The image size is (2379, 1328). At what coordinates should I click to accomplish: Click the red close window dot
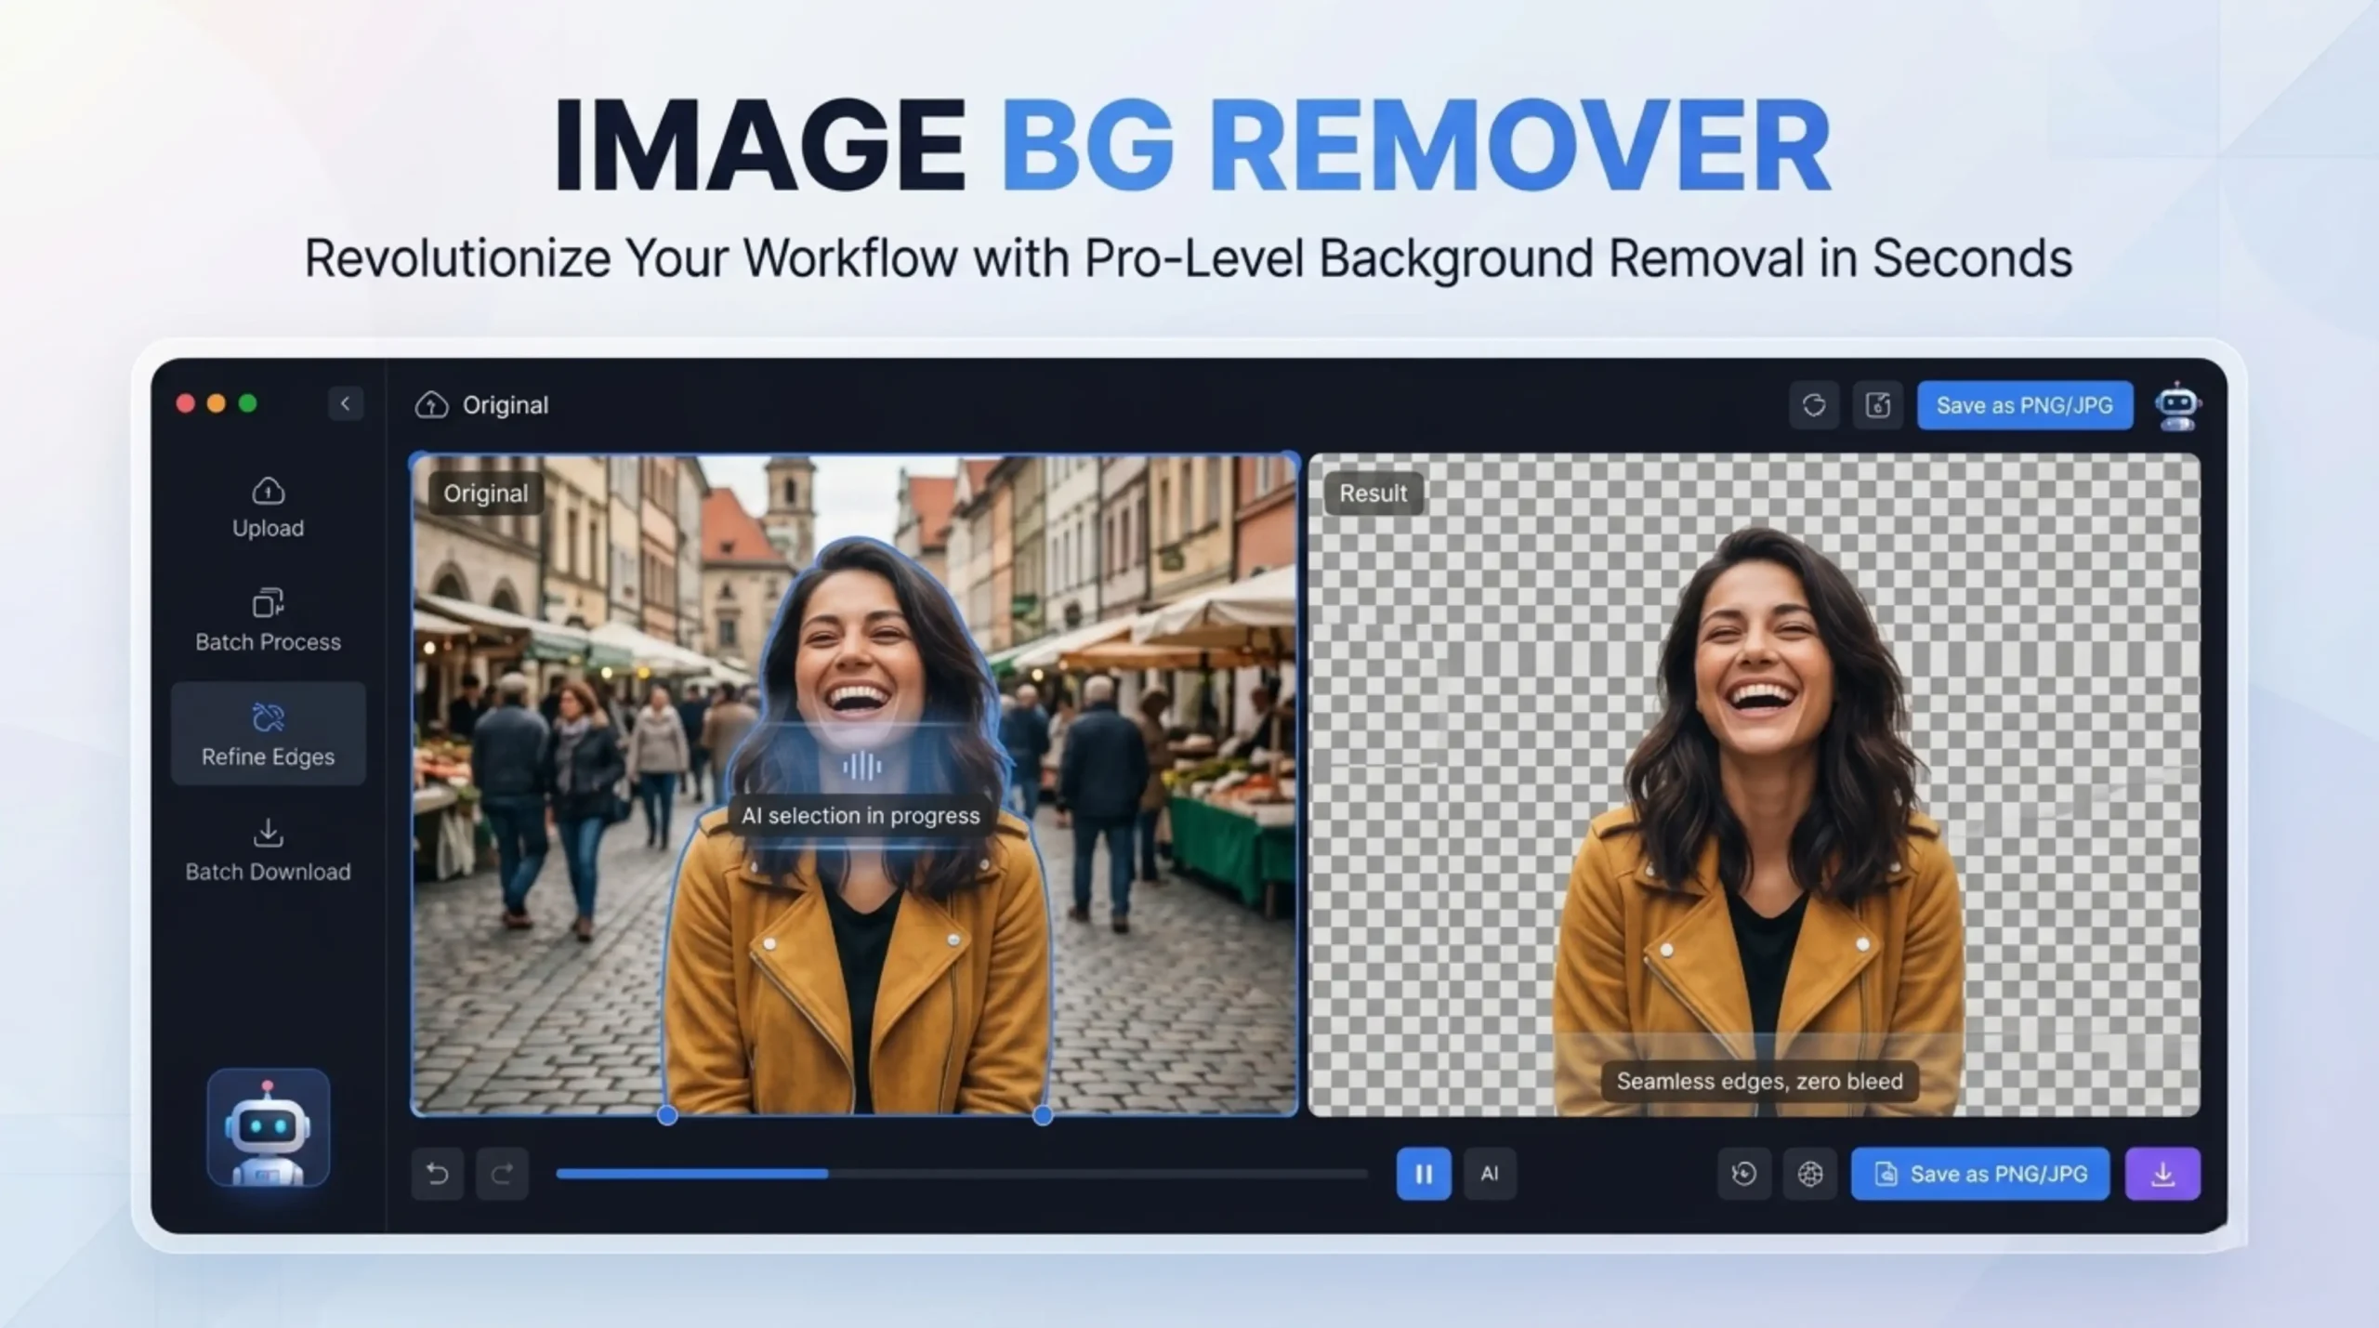point(185,403)
